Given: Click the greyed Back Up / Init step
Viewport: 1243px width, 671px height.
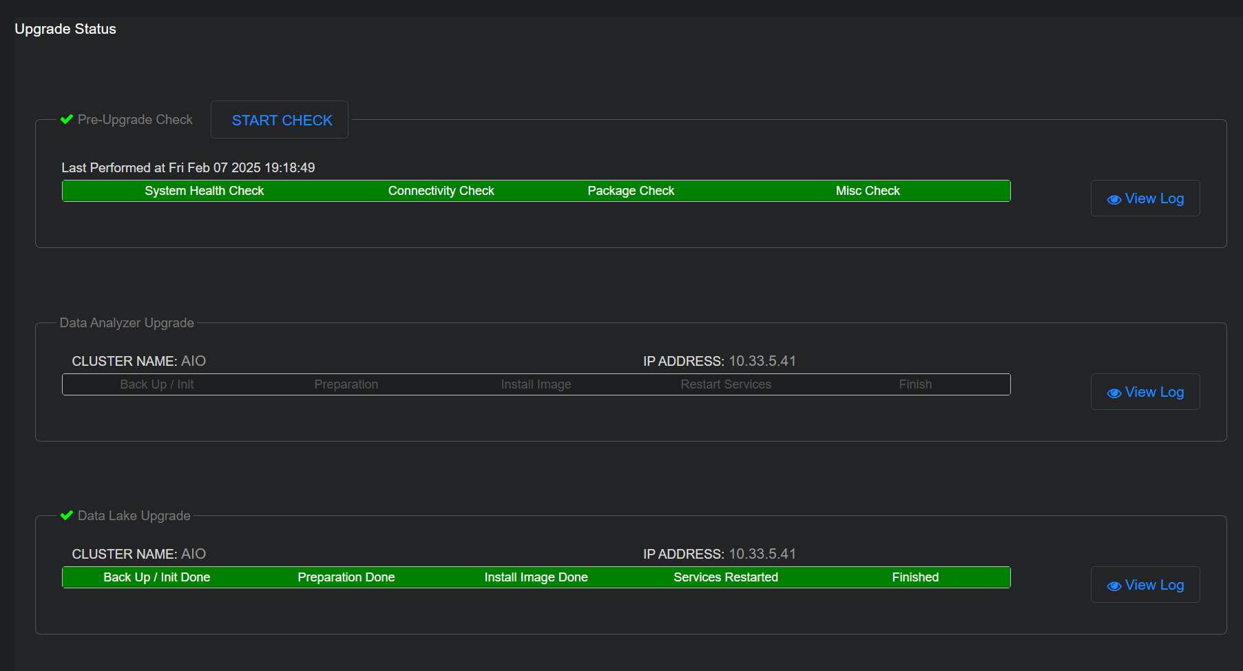Looking at the screenshot, I should 156,384.
